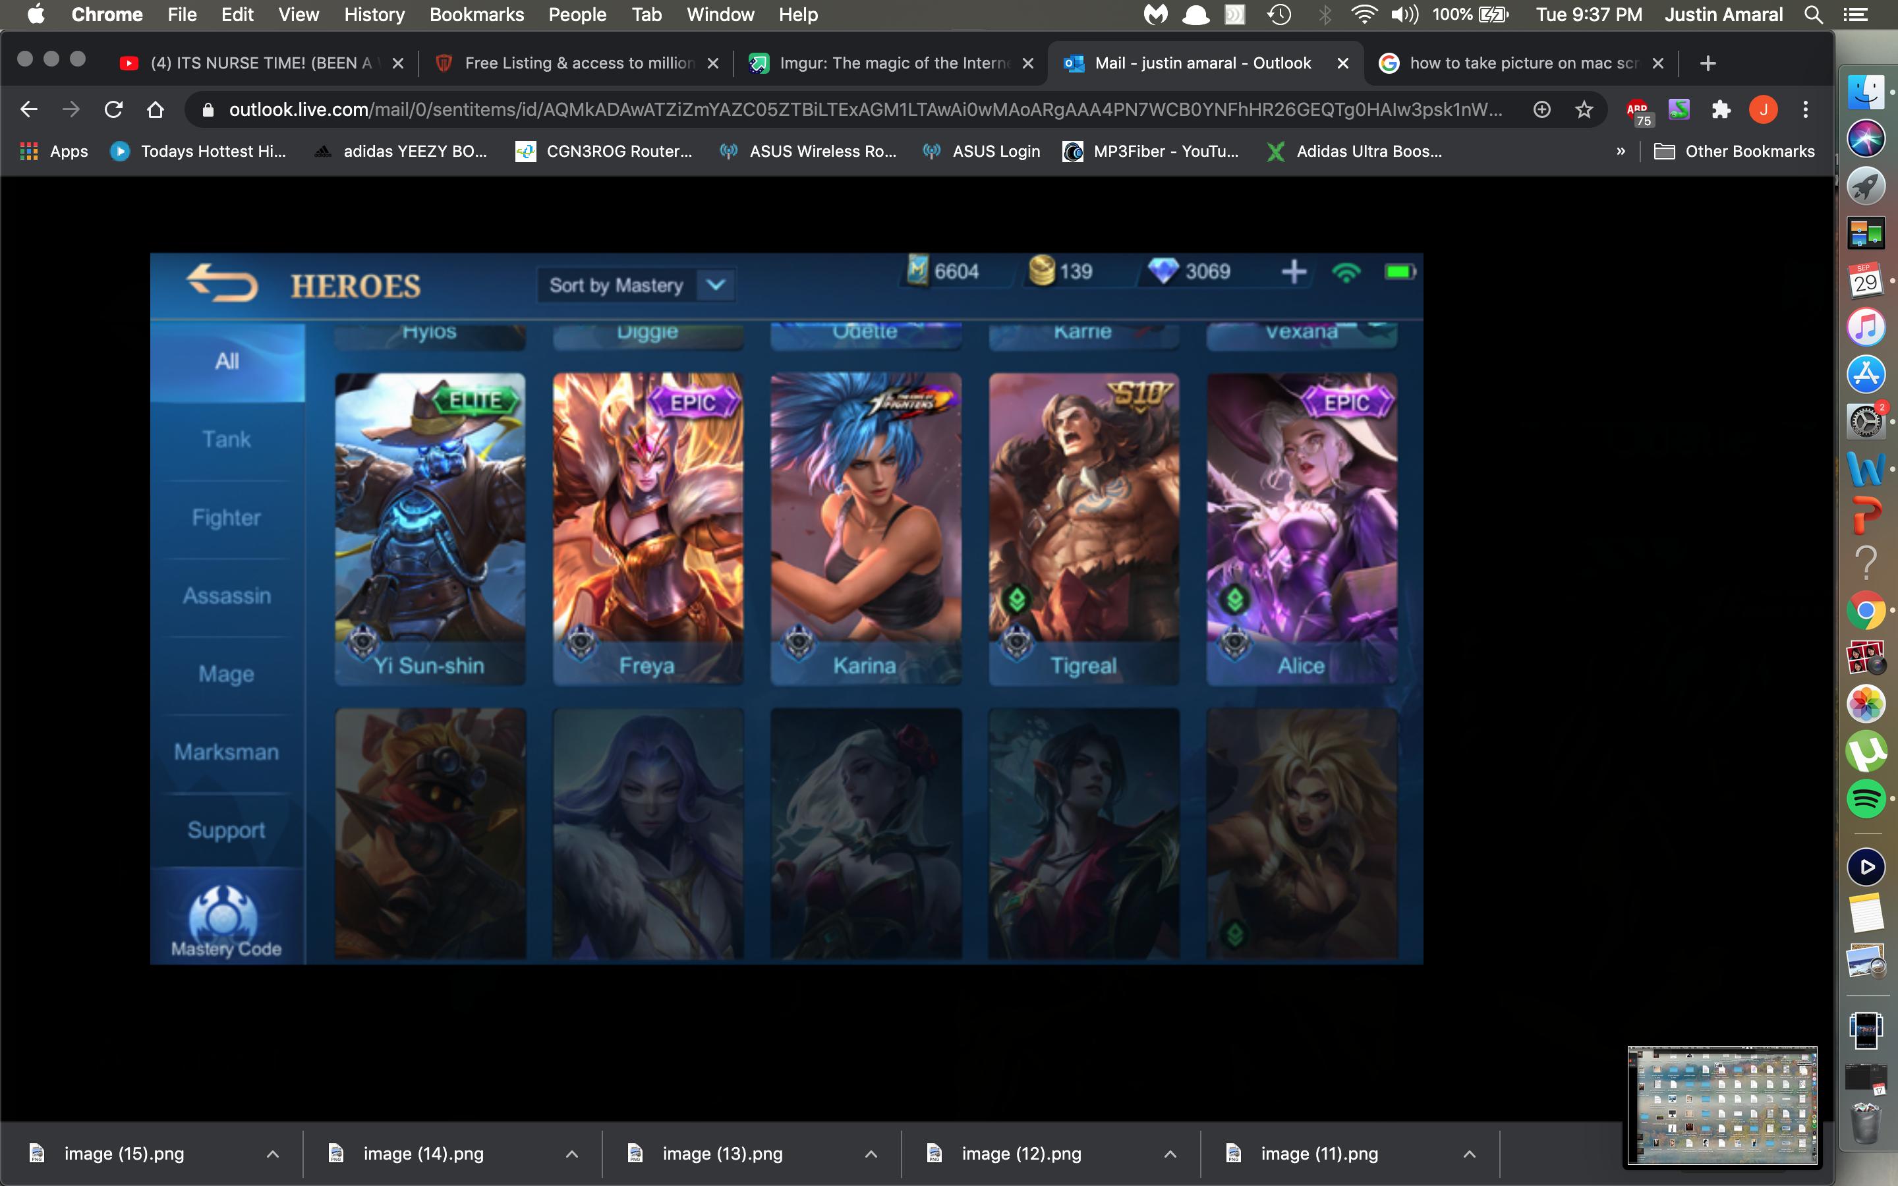Open a new tab with plus button

(x=1708, y=63)
